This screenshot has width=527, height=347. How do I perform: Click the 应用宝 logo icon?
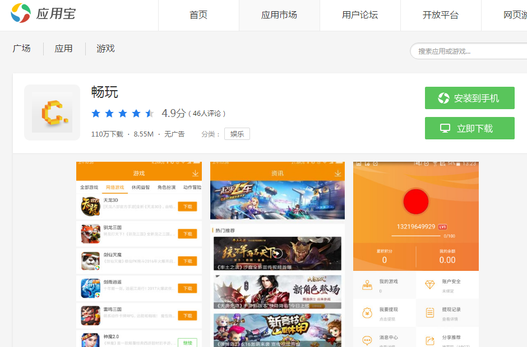[21, 13]
